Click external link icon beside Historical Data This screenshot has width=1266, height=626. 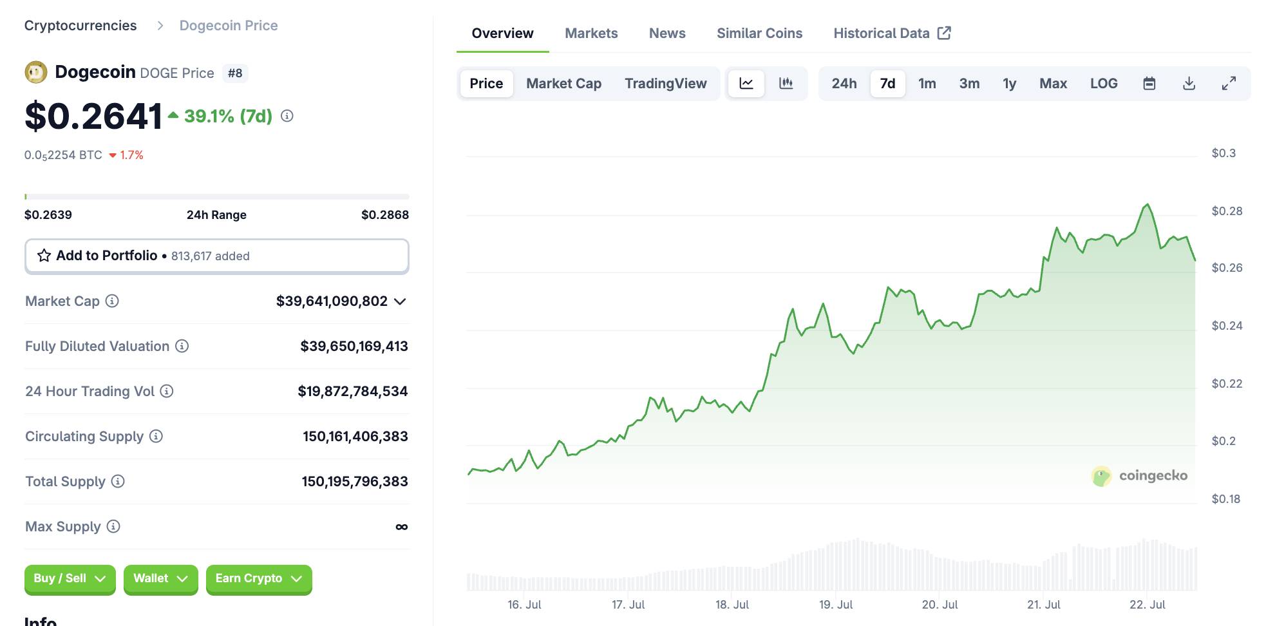click(944, 33)
